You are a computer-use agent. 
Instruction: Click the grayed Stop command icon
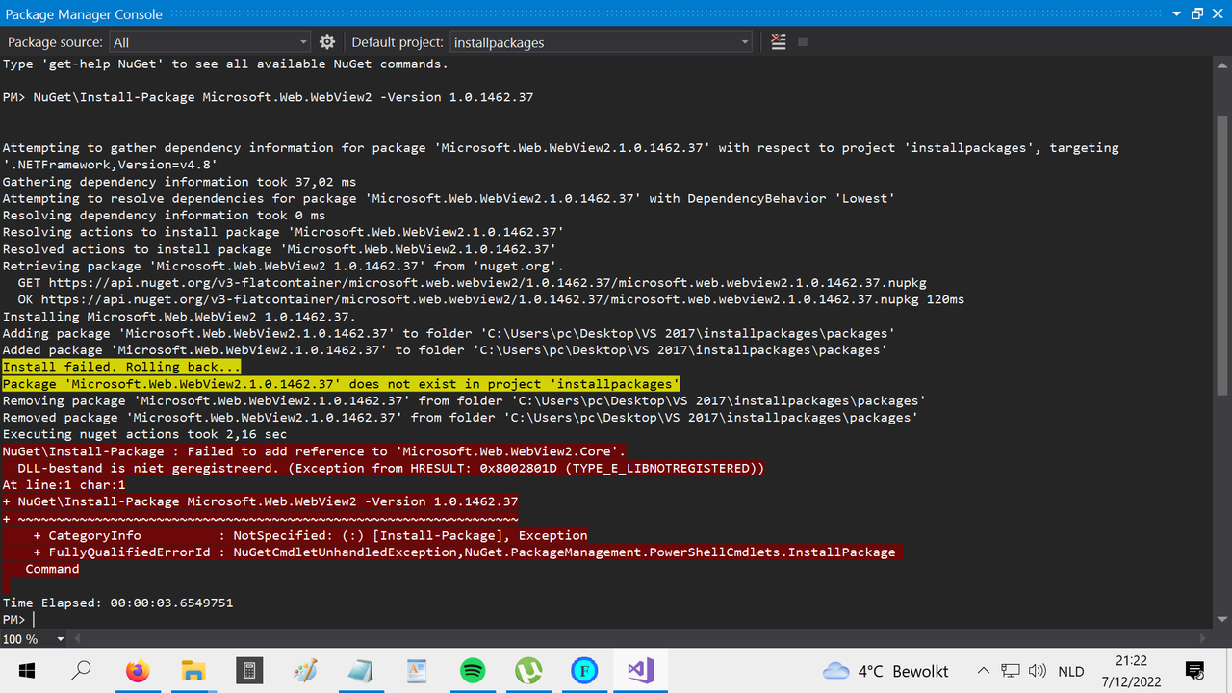(x=803, y=41)
